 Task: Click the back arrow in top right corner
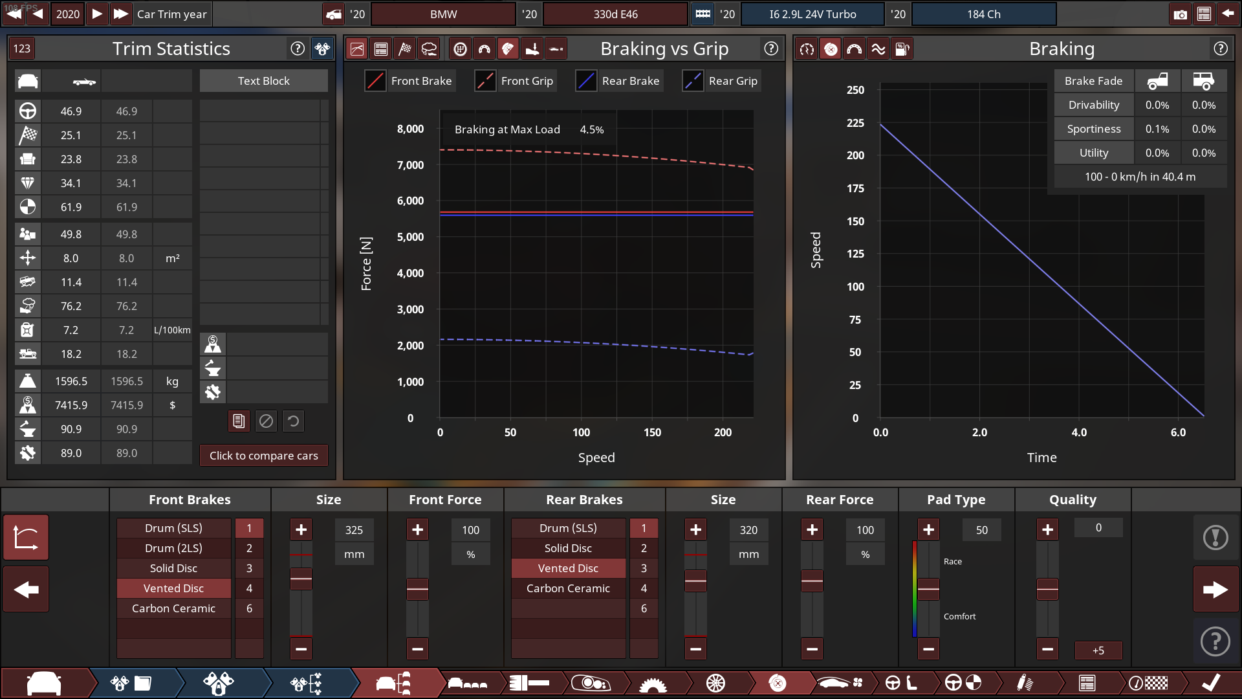coord(1227,14)
